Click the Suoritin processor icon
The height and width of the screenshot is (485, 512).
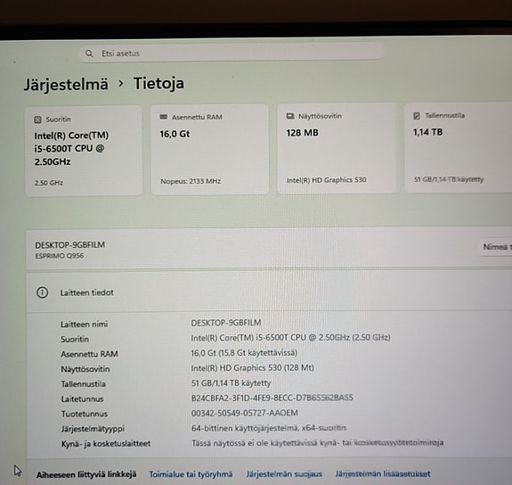38,119
